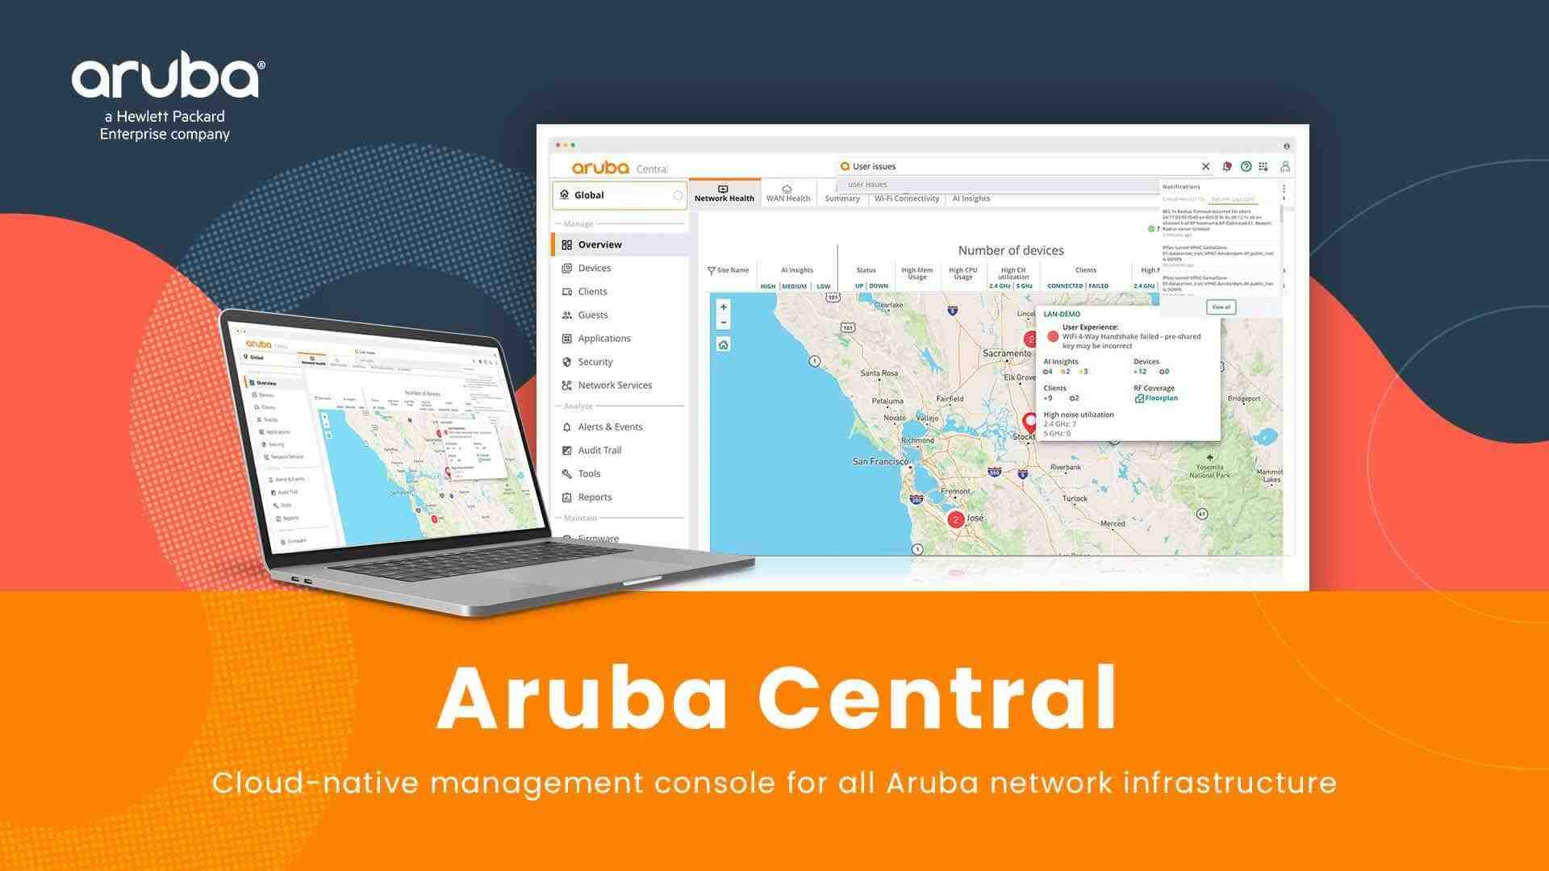Select the Security section icon
This screenshot has width=1549, height=871.
pyautogui.click(x=565, y=360)
